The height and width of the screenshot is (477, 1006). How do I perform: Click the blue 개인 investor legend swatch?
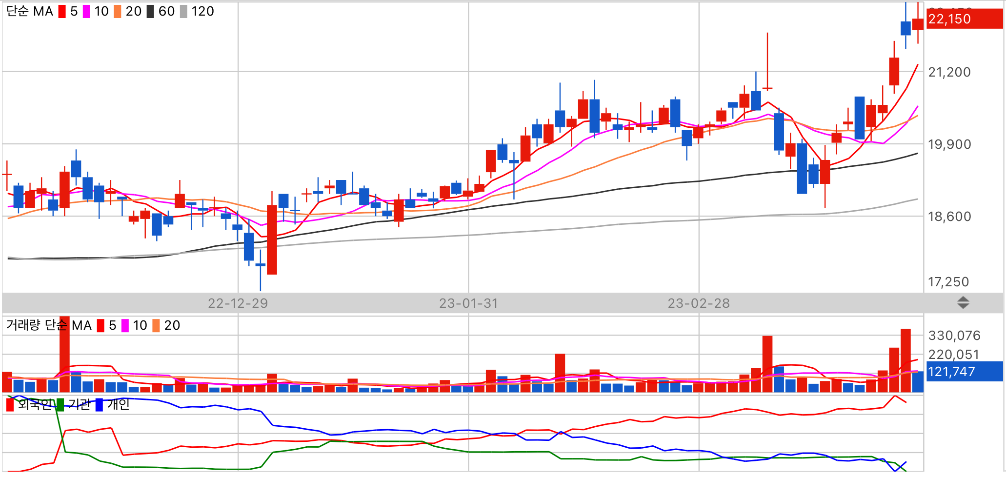[99, 405]
